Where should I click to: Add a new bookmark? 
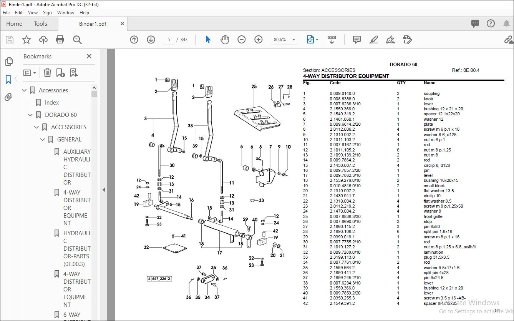pyautogui.click(x=60, y=73)
